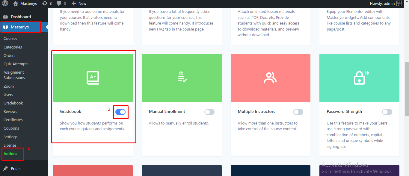
Task: Click the Posts menu label
Action: [16, 169]
